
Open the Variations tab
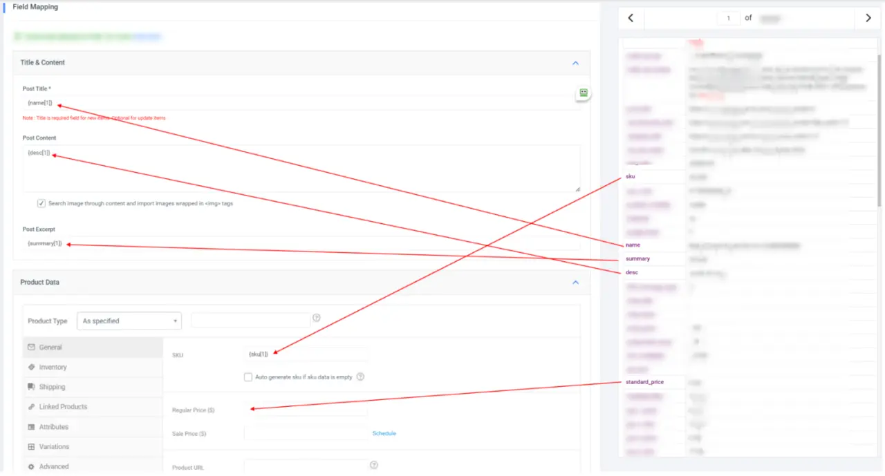tap(53, 447)
